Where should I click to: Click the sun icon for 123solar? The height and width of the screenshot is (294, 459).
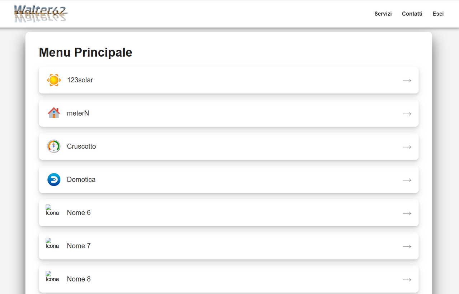click(x=54, y=80)
